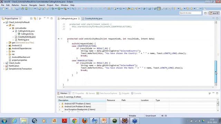Click the editor horizontal scrollbar right arrow

pyautogui.click(x=213, y=87)
